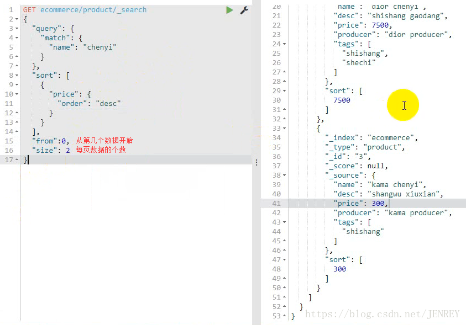
Task: Open the wrench options menu
Action: 244,10
